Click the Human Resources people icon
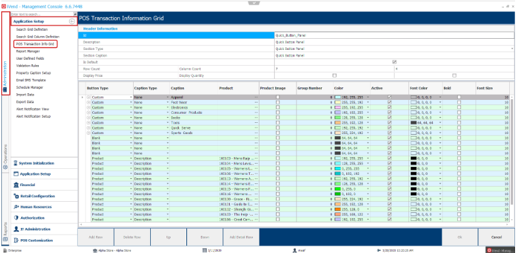521x253 pixels. click(x=16, y=207)
